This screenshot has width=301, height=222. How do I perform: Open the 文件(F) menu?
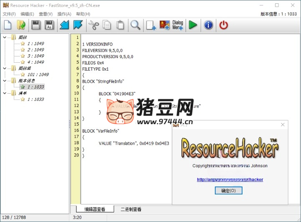9,14
